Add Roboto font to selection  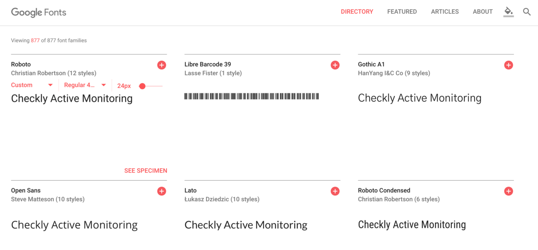[x=162, y=65]
